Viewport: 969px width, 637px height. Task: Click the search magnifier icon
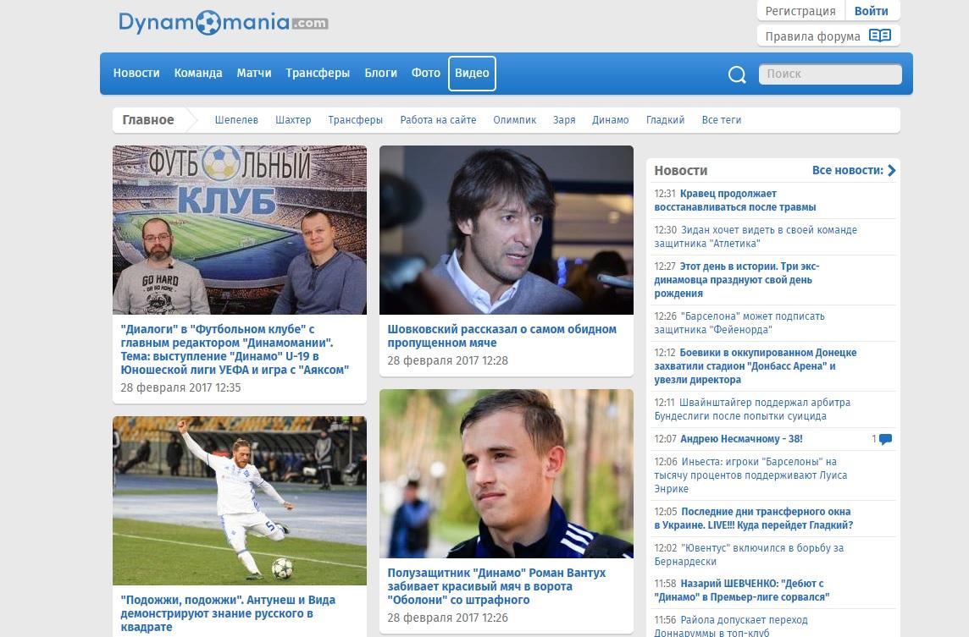pos(737,74)
